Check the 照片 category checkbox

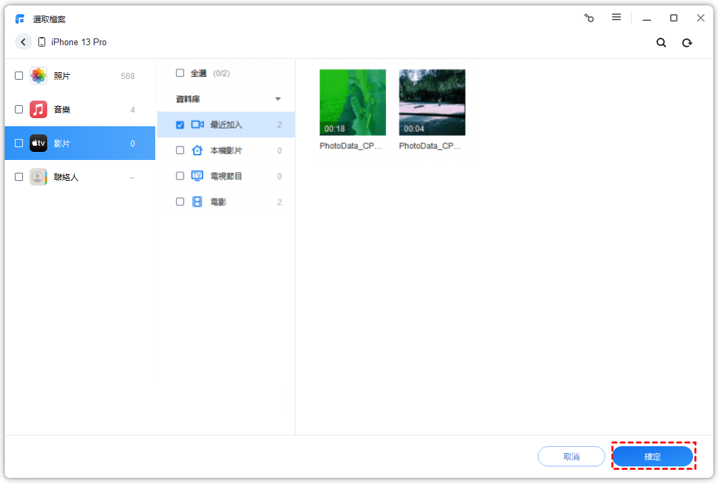point(19,76)
